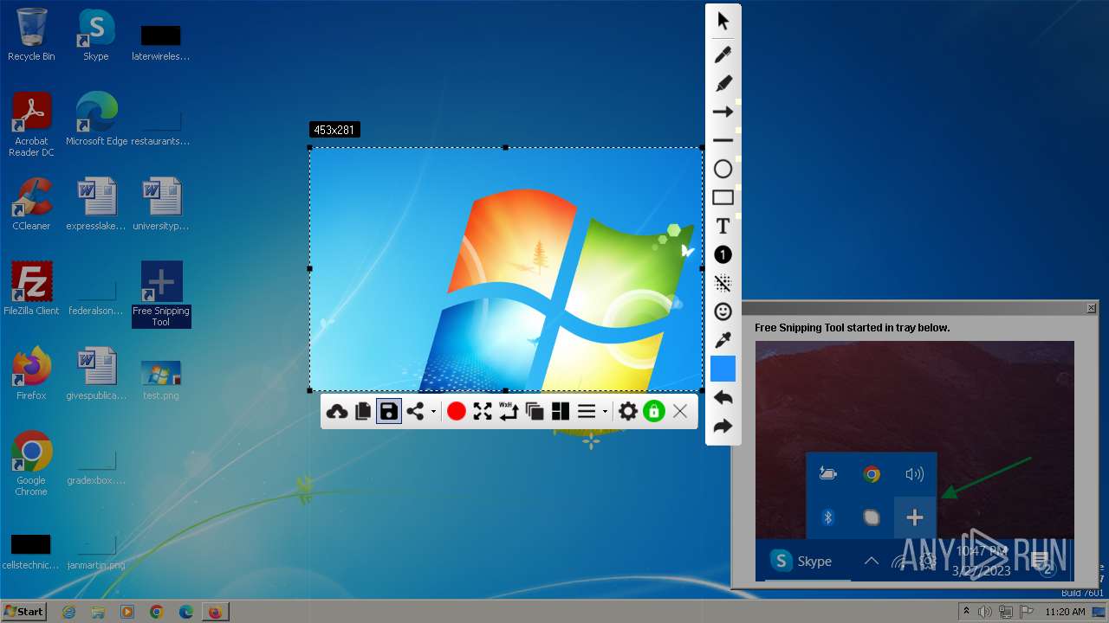Select the Ellipse shape tool
The width and height of the screenshot is (1109, 623).
[x=723, y=169]
